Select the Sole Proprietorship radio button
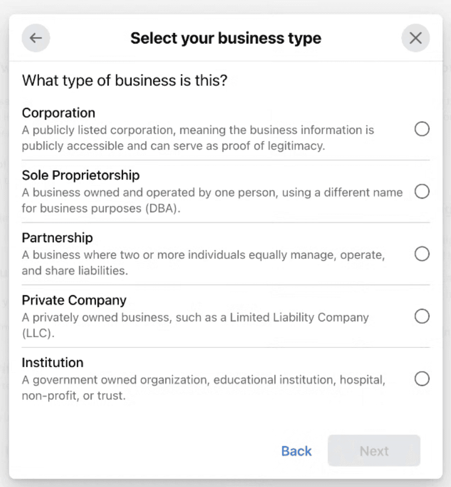The width and height of the screenshot is (451, 487). [422, 192]
